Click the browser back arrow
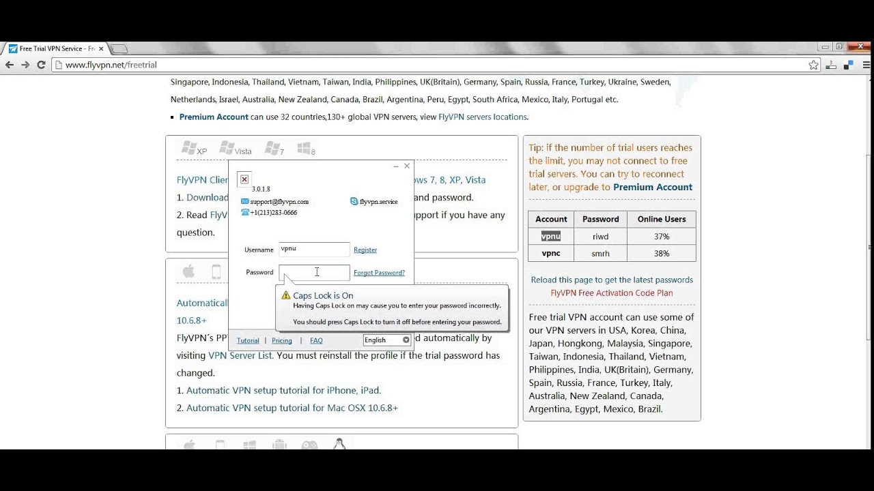Image resolution: width=874 pixels, height=491 pixels. tap(9, 65)
